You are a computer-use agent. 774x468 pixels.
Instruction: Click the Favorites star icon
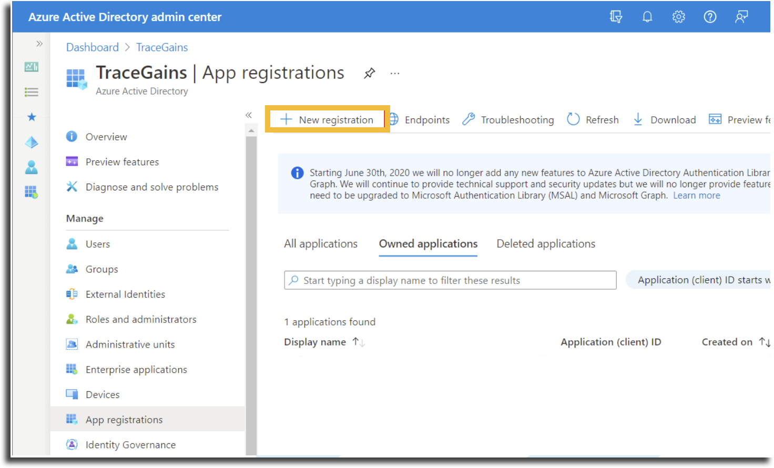click(x=32, y=117)
